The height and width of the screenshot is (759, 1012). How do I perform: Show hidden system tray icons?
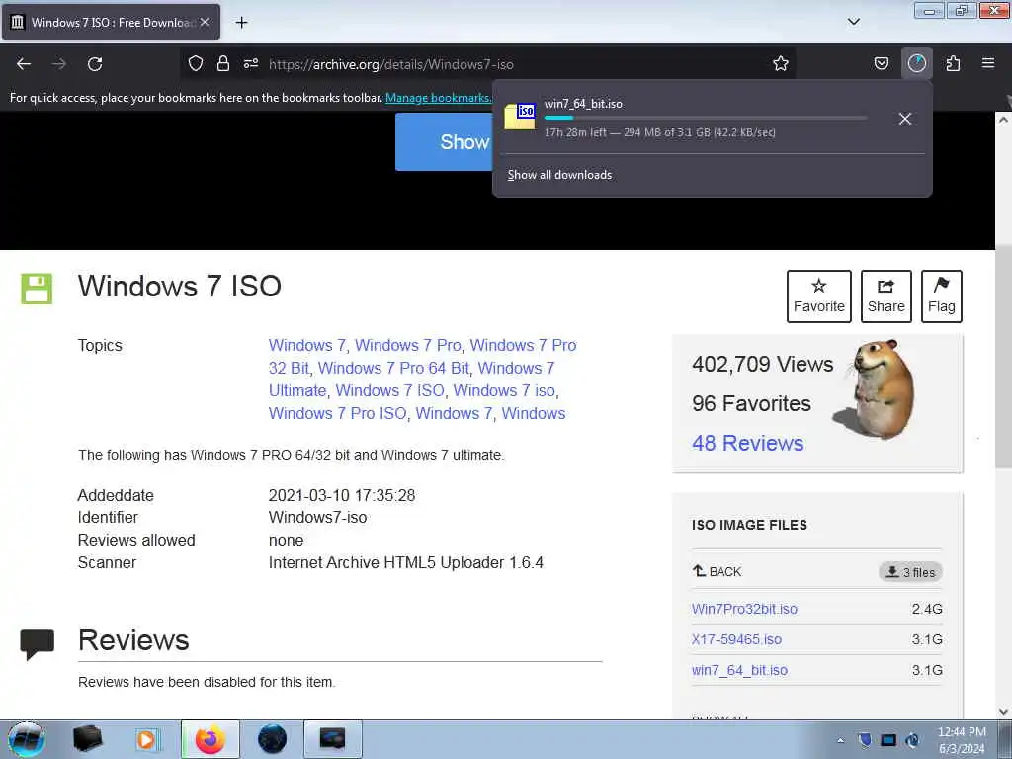[840, 741]
